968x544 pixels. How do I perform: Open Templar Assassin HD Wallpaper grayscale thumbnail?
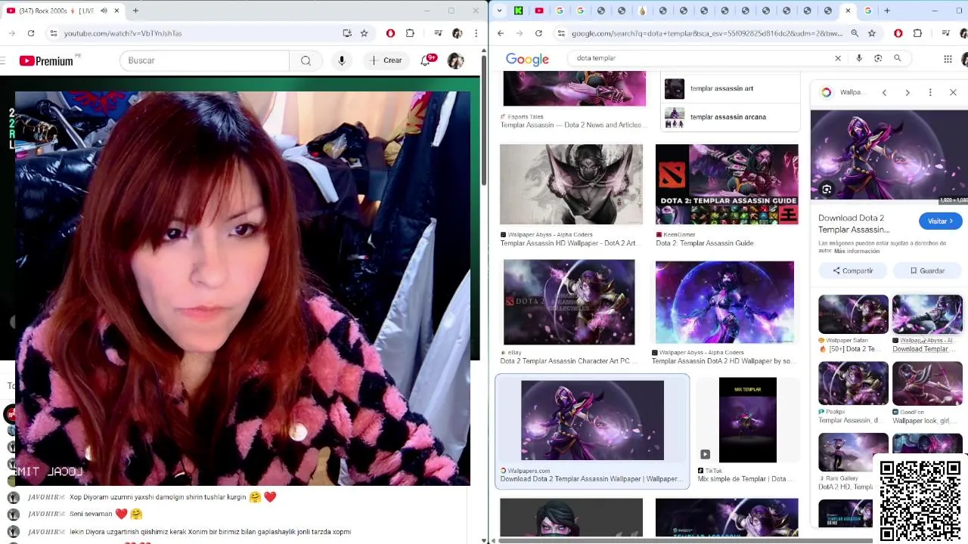coord(571,184)
